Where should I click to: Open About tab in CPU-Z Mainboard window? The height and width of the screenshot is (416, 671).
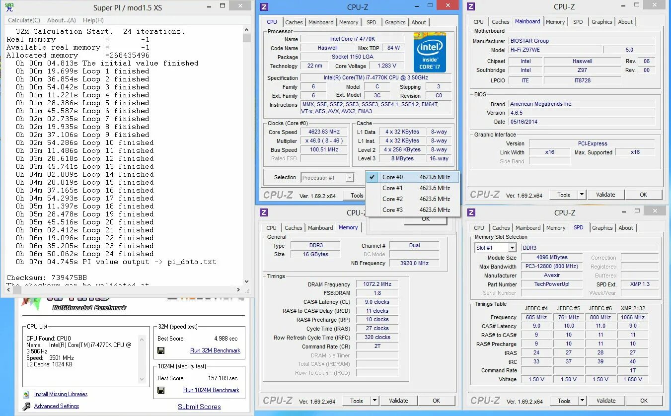pos(625,22)
